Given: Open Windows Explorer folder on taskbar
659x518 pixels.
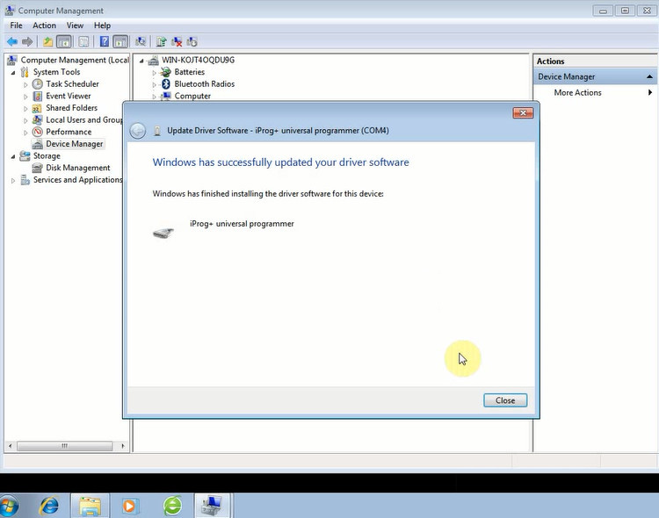Looking at the screenshot, I should tap(90, 506).
